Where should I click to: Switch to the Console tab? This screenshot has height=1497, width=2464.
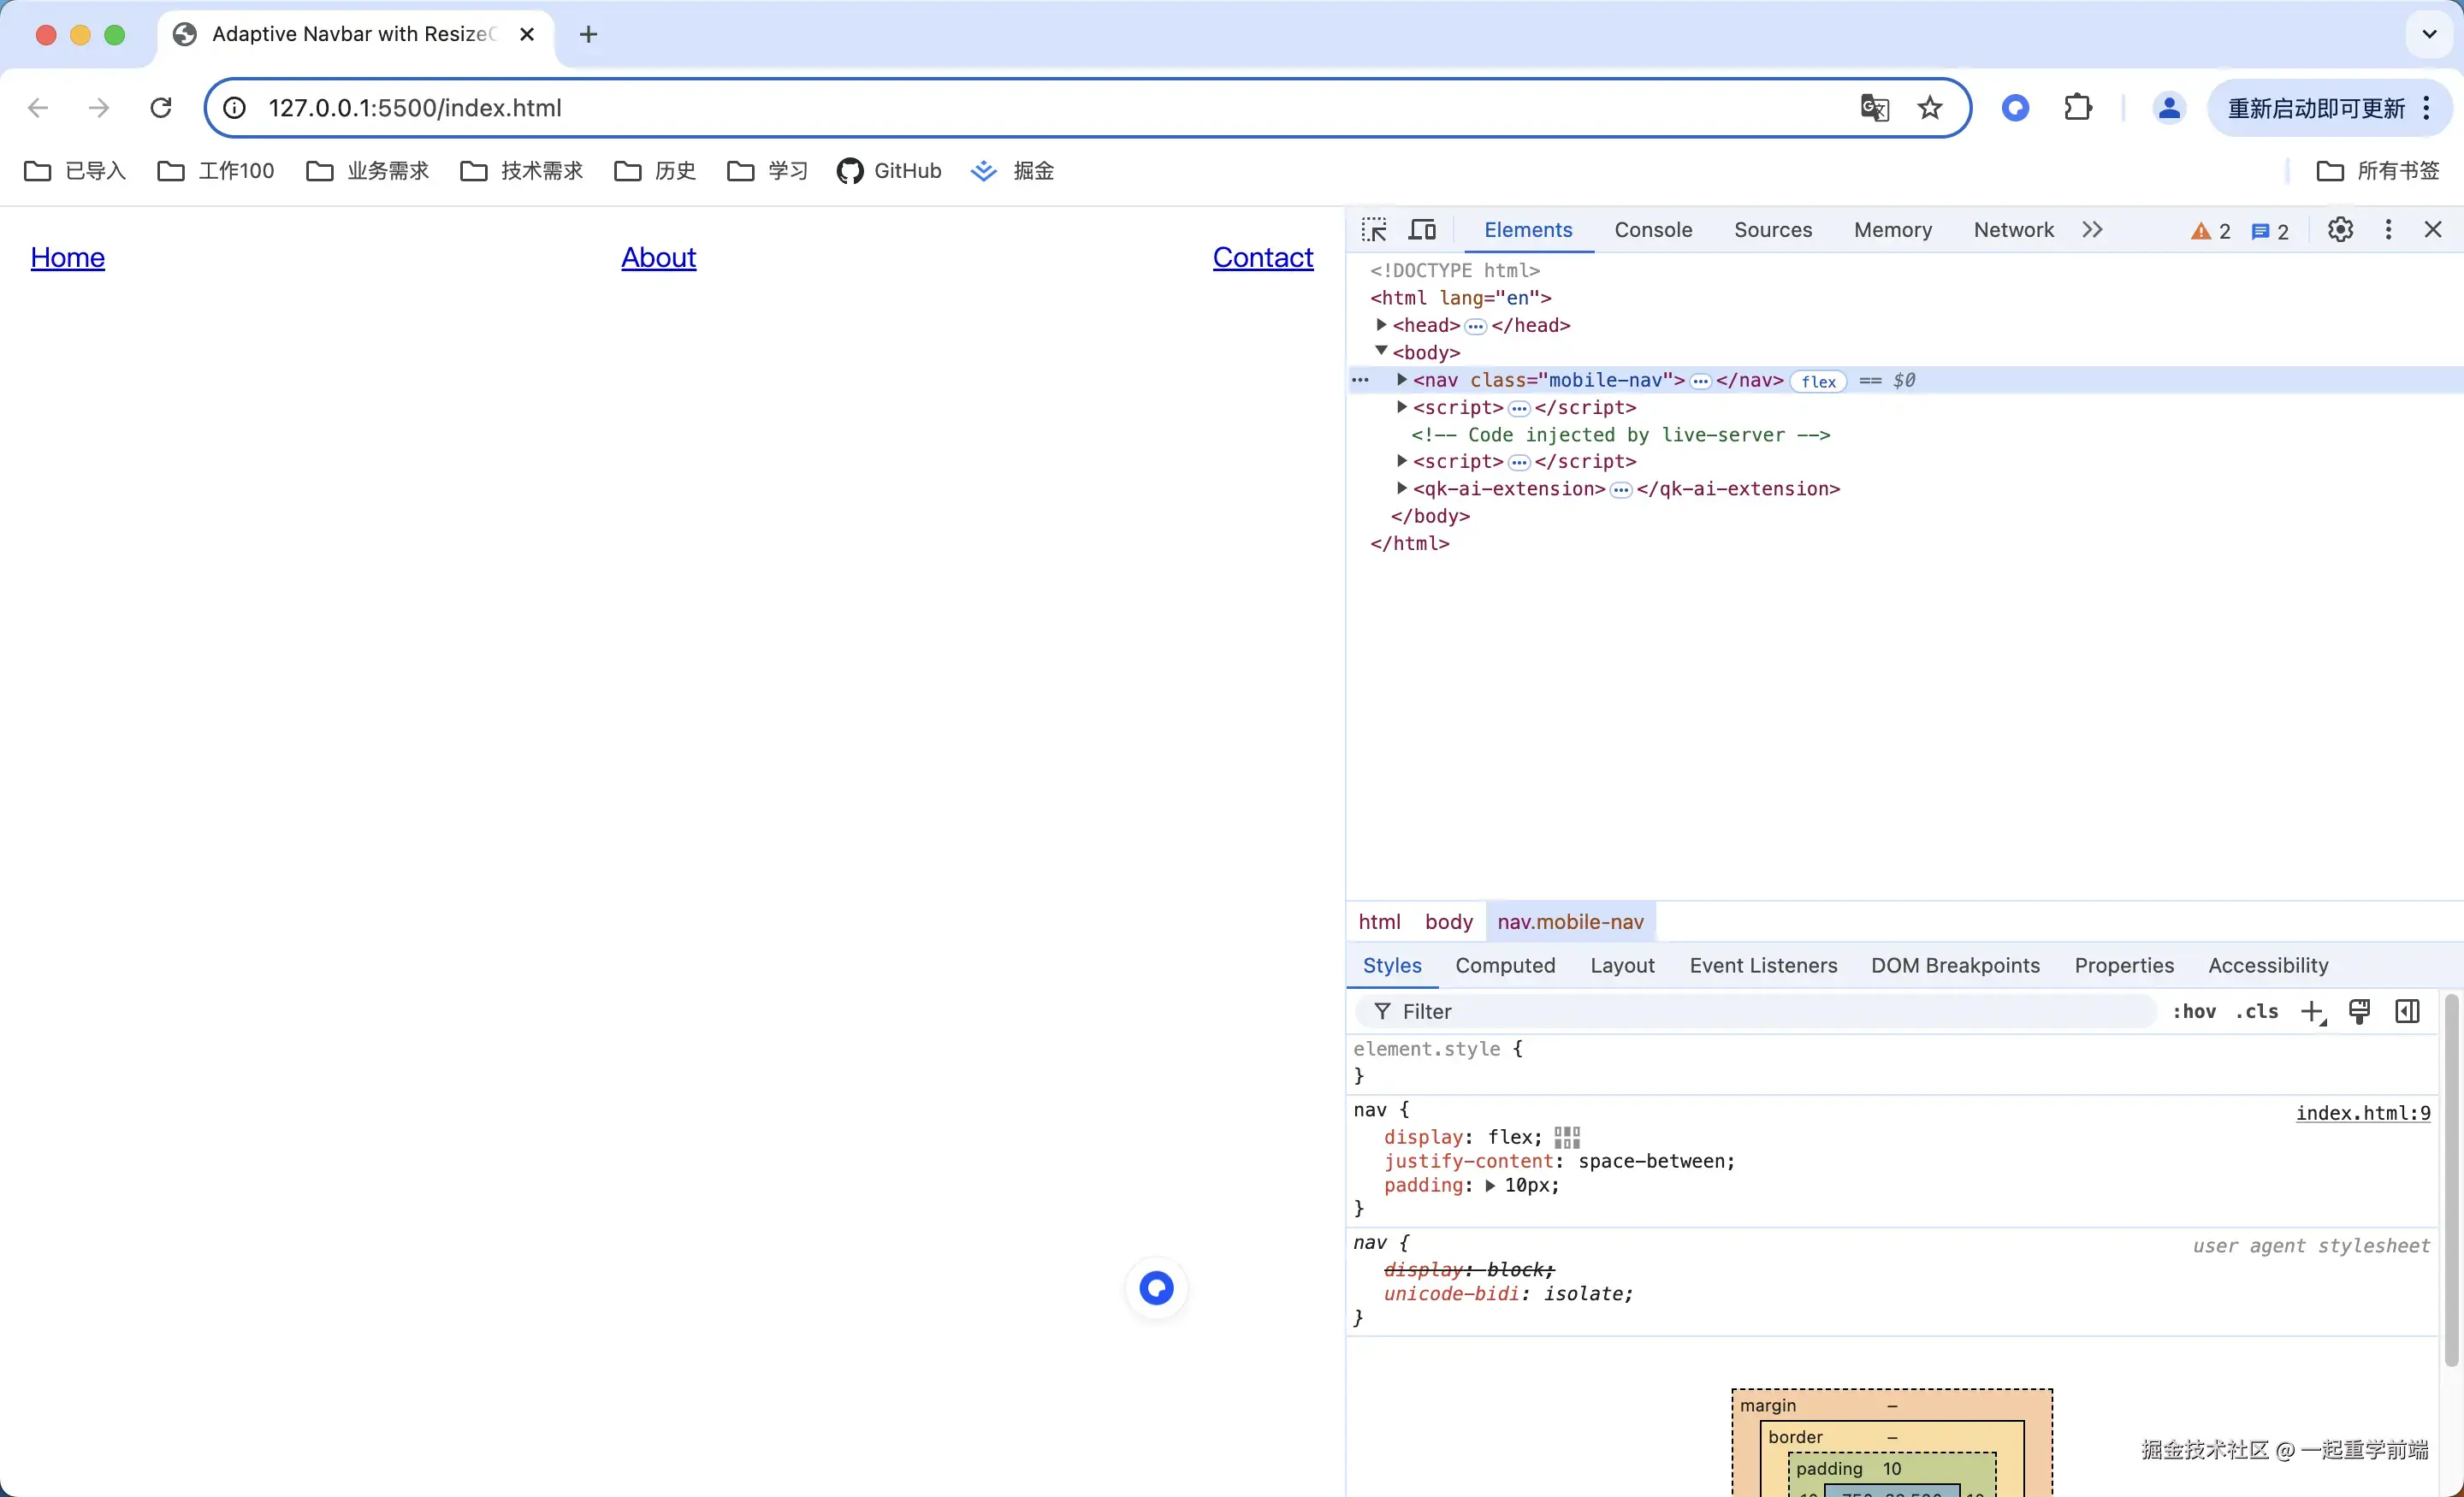pos(1653,230)
